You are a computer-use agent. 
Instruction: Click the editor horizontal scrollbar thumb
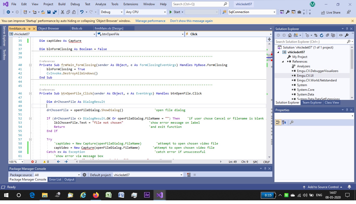(x=125, y=162)
